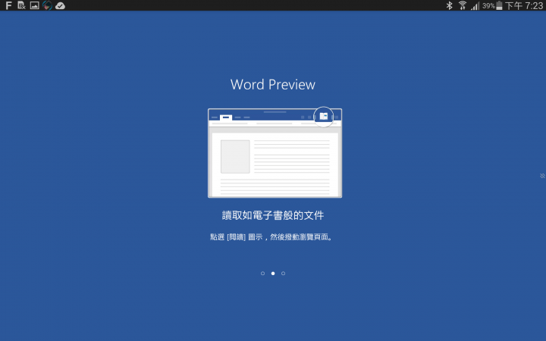Tap the Bluetooth status icon

pos(449,5)
